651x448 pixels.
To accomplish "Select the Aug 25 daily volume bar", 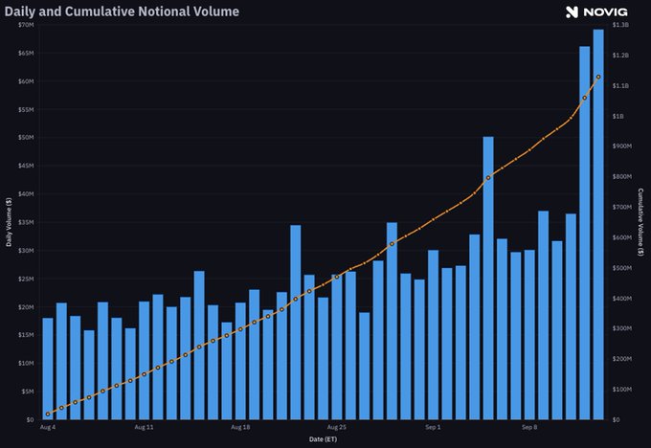I will coord(337,347).
